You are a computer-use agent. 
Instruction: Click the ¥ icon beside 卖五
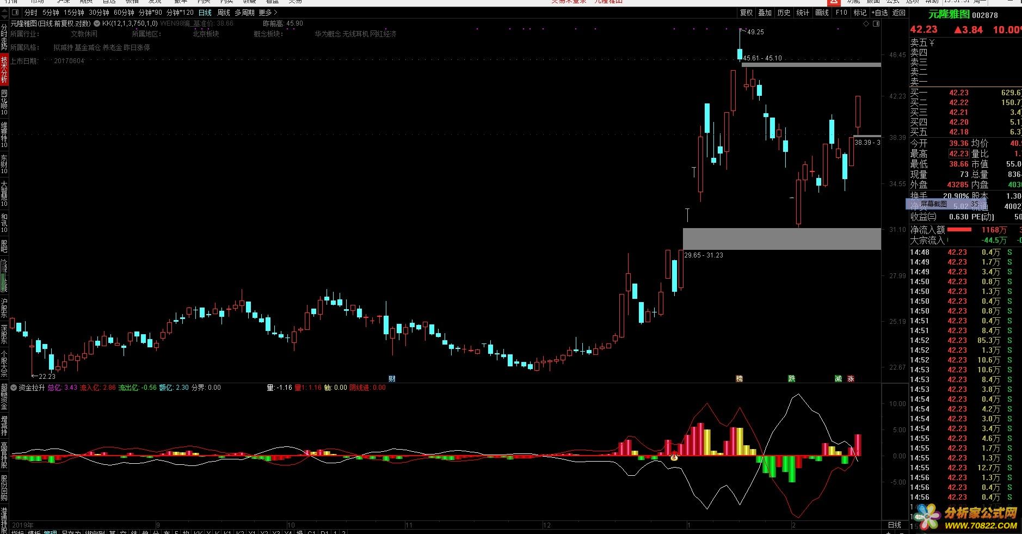click(x=932, y=42)
